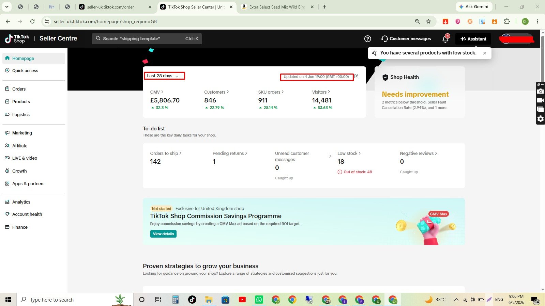The height and width of the screenshot is (306, 545).
Task: Open Unread customer messages item
Action: point(303,157)
